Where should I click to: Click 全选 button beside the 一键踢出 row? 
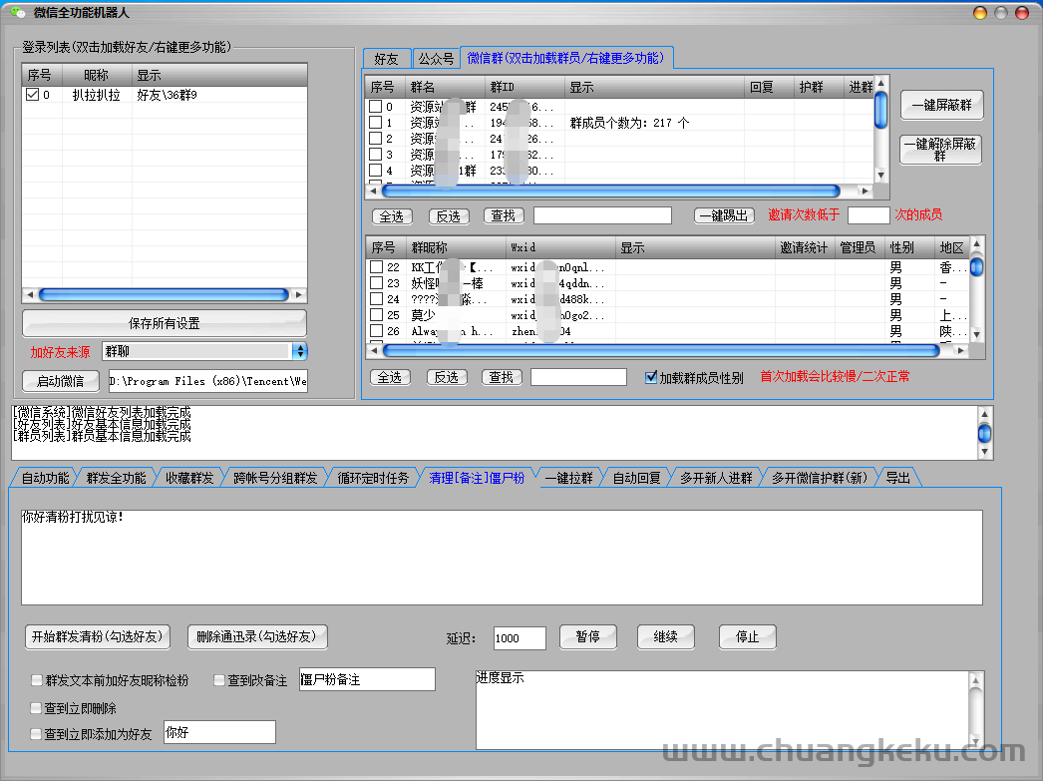pyautogui.click(x=392, y=216)
